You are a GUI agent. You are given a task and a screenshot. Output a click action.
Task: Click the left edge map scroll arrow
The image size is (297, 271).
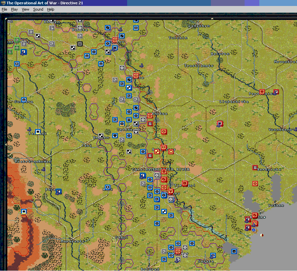coord(6,145)
